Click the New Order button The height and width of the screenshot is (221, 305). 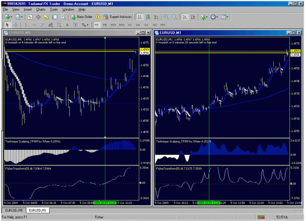click(81, 17)
